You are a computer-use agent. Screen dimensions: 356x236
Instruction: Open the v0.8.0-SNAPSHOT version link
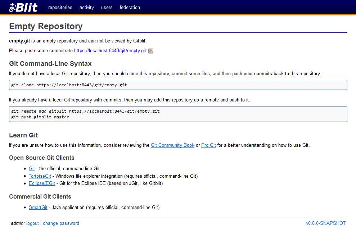pyautogui.click(x=326, y=223)
